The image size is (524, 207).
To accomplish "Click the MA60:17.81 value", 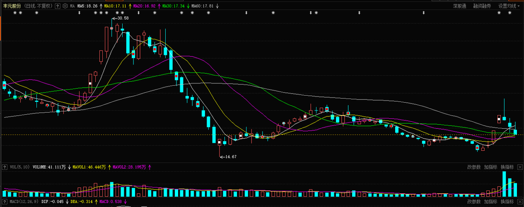I will [x=203, y=6].
